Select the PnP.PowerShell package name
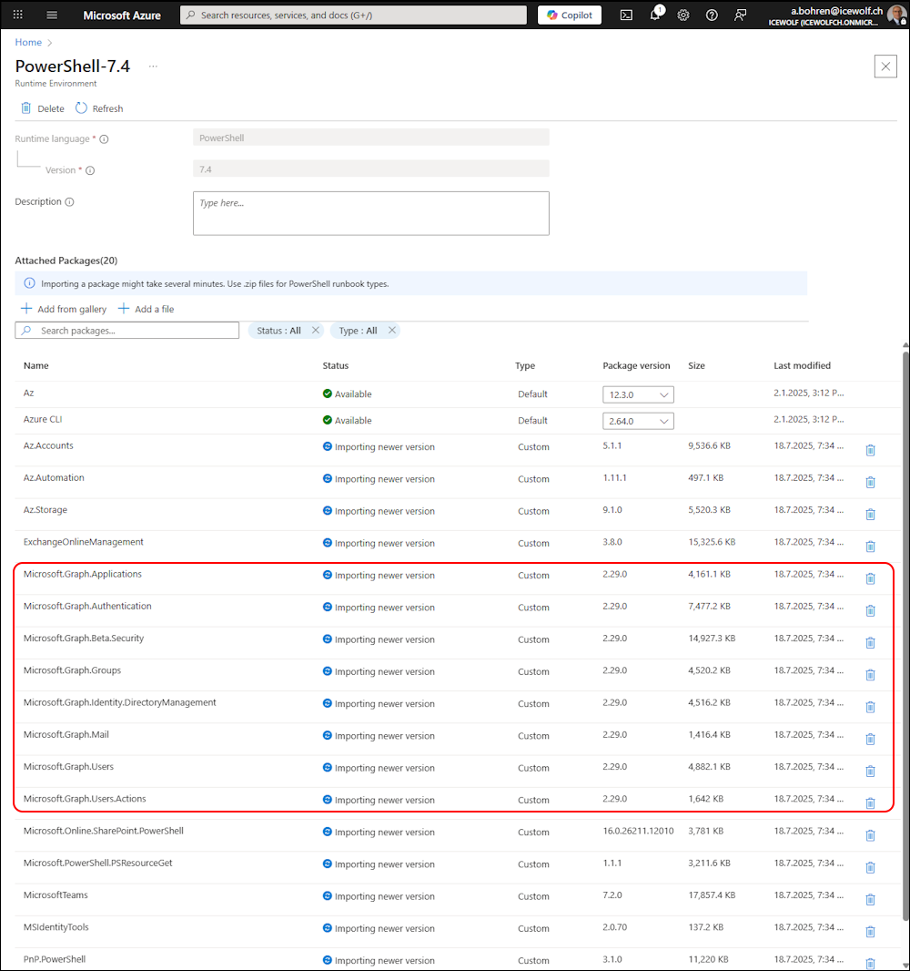This screenshot has width=910, height=971. (55, 959)
